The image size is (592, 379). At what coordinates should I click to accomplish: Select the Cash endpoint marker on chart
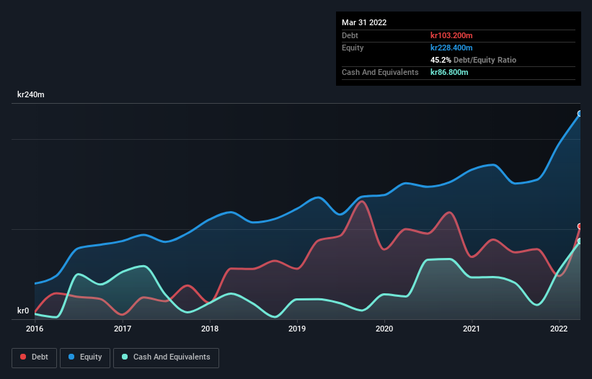pos(580,241)
